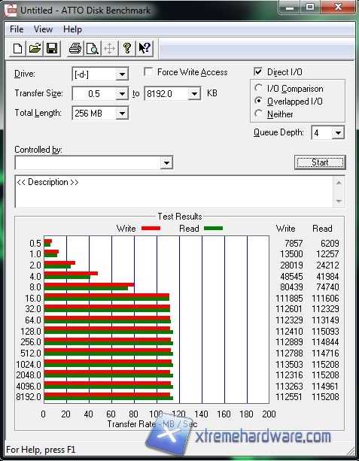Click the ATTO application icon in the title bar

(11, 11)
